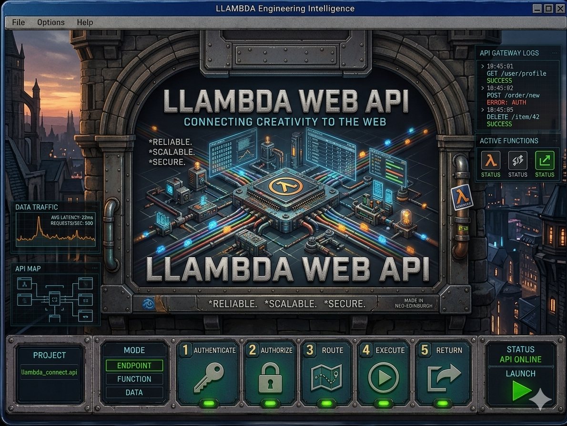Click the RETURN step label
The width and height of the screenshot is (567, 426).
[449, 350]
